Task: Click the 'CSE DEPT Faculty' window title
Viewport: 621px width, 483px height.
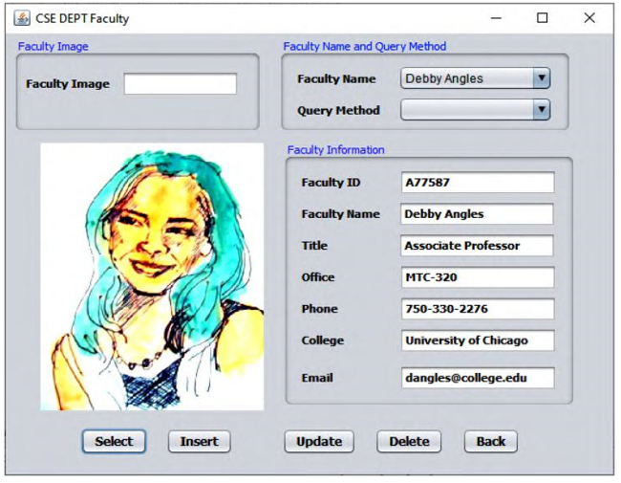Action: tap(82, 18)
